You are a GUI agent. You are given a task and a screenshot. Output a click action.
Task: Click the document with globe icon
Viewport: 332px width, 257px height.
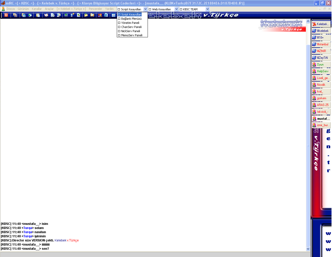(78, 15)
